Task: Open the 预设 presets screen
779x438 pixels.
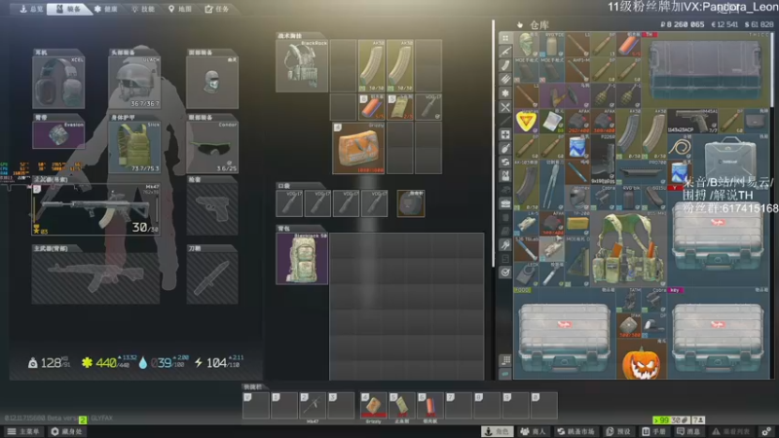Action: coord(619,431)
